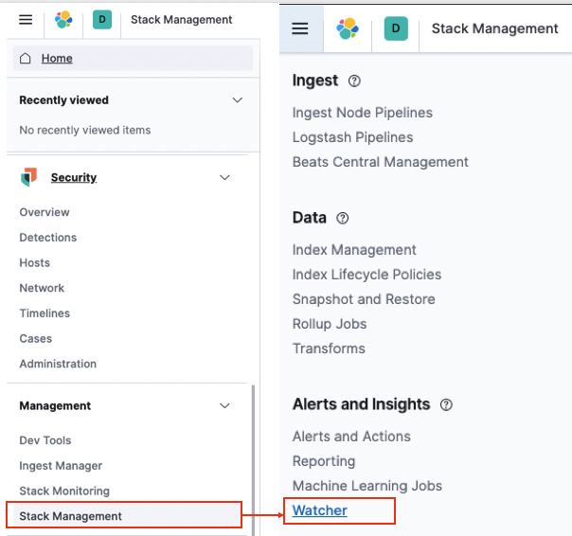Click the Elastic logo in left panel
This screenshot has width=572, height=536.
(x=63, y=19)
